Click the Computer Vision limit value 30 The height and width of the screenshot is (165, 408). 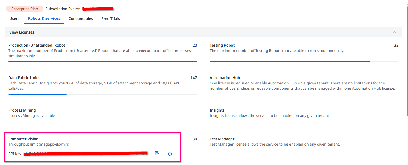[195, 139]
